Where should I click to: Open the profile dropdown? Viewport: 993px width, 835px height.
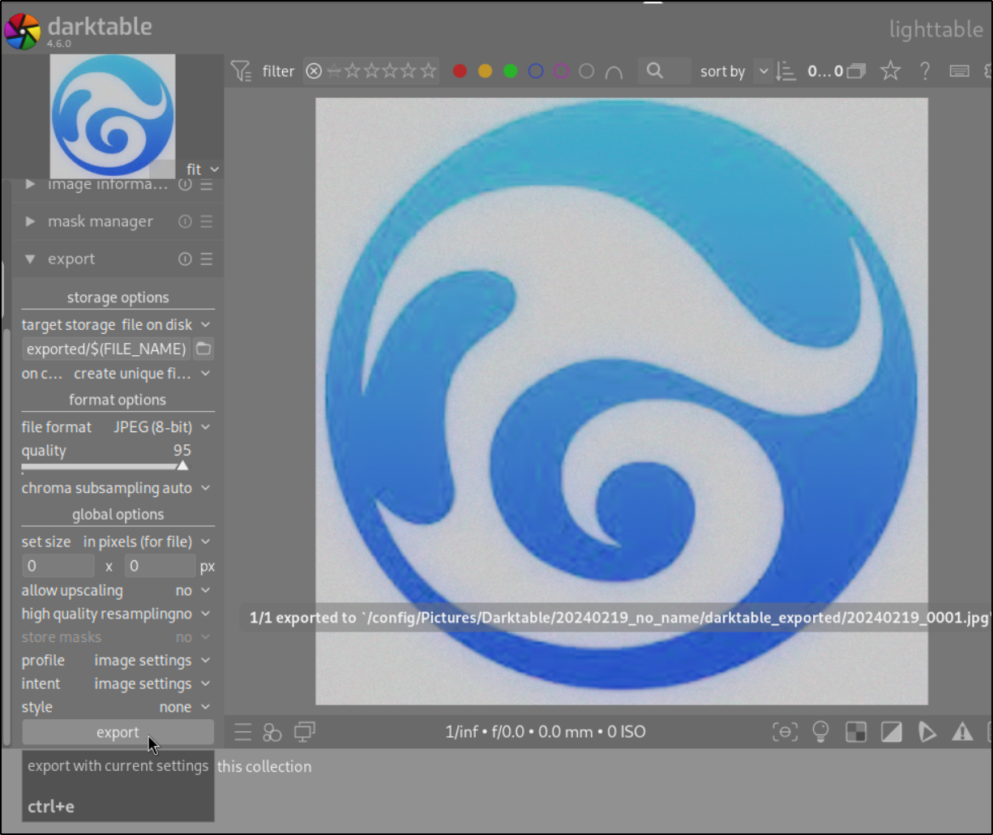tap(118, 661)
